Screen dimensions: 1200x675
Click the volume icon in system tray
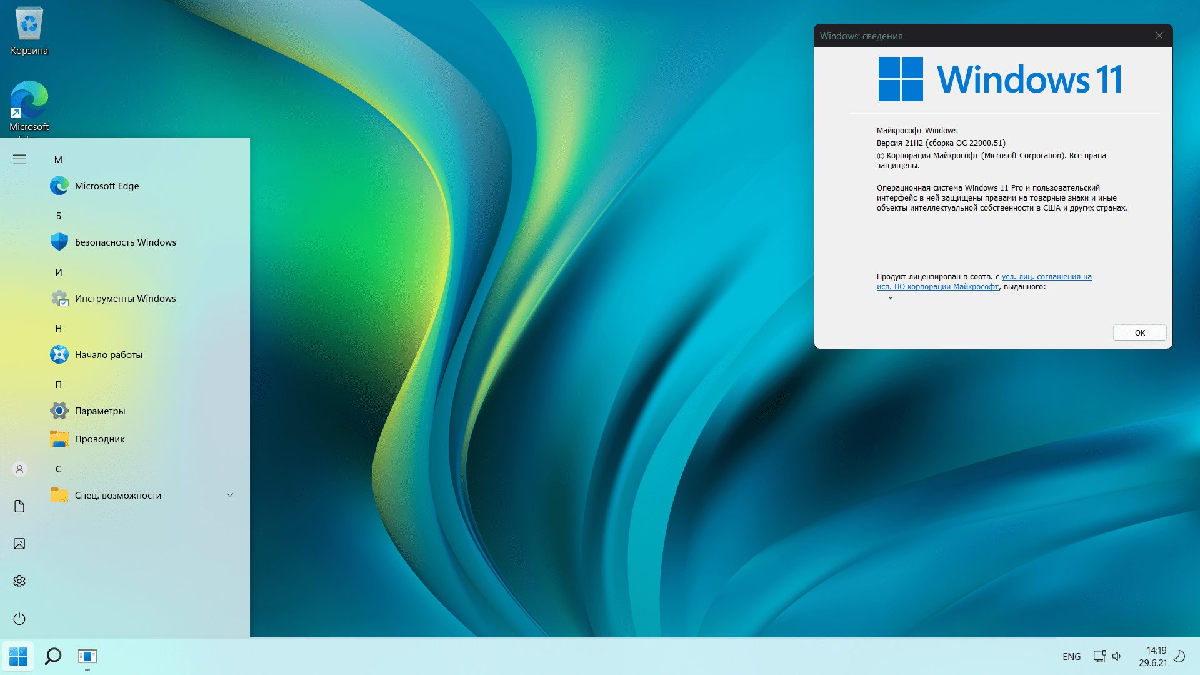point(1117,656)
